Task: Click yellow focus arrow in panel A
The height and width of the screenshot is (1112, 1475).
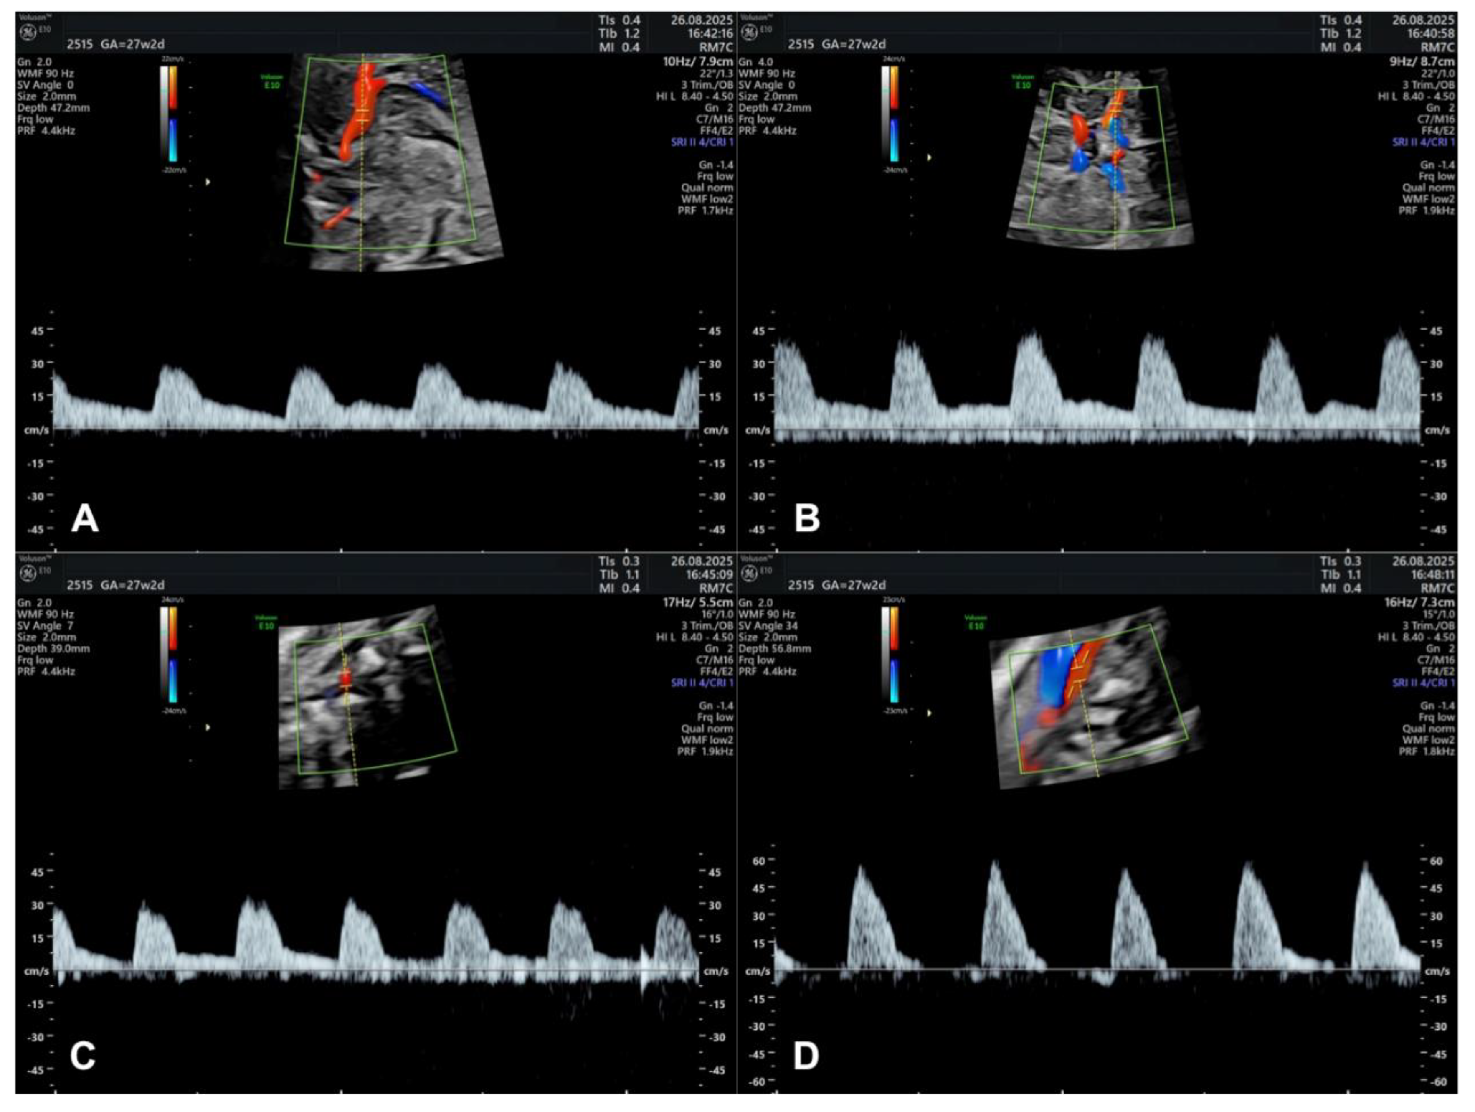Action: 208,181
